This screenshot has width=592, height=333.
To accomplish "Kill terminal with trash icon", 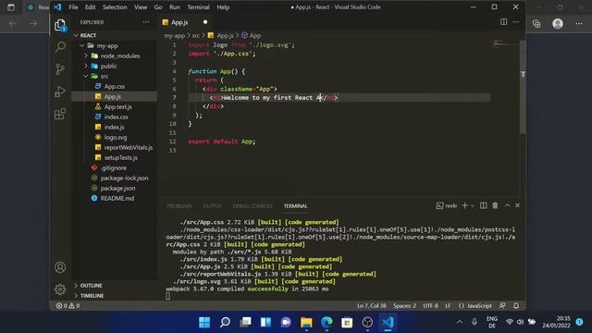I will coord(495,205).
